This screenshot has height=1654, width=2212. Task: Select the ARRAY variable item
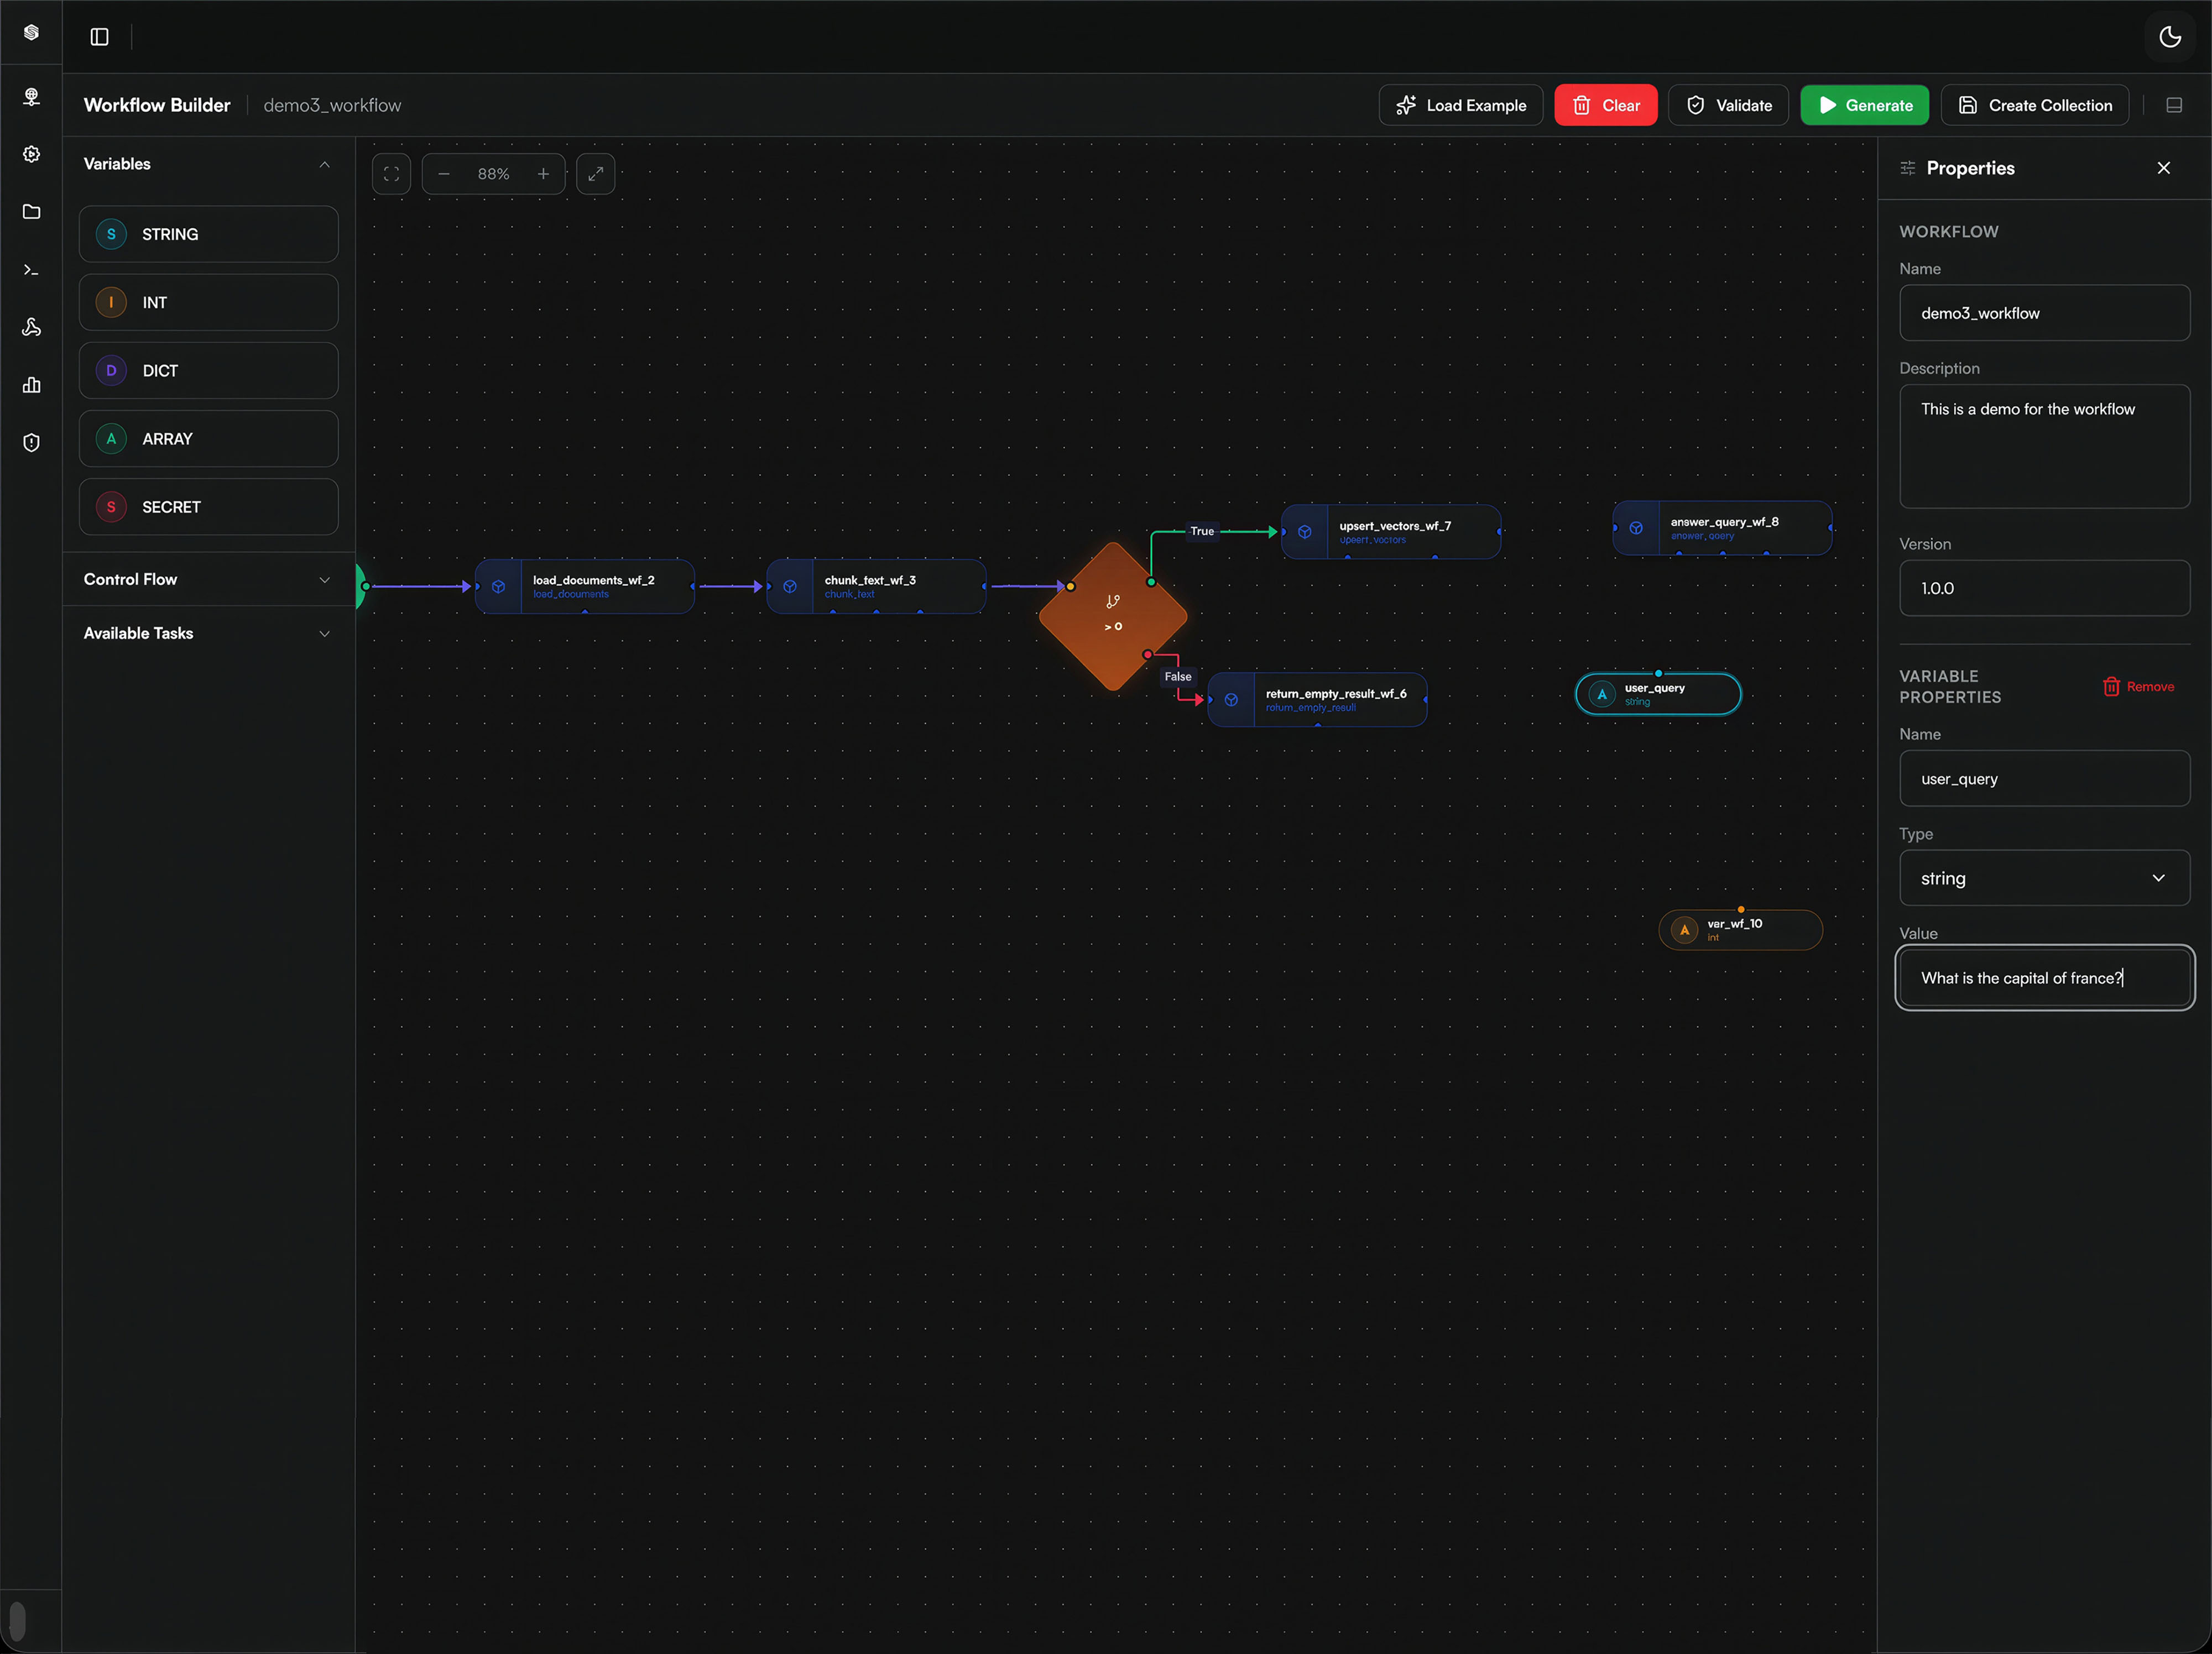pos(208,439)
